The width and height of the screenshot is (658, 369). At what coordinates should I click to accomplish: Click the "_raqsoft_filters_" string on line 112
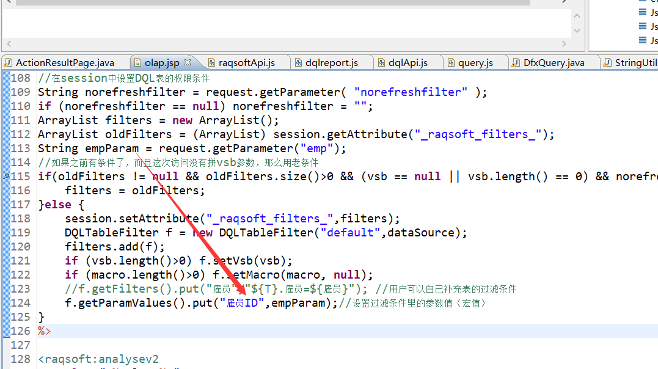point(478,134)
